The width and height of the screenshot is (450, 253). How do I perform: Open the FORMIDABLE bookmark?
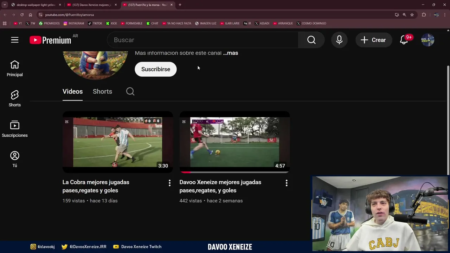131,23
